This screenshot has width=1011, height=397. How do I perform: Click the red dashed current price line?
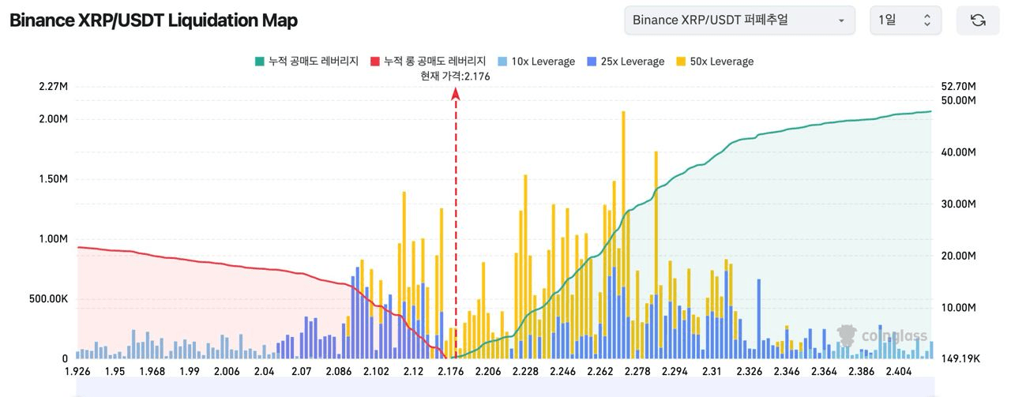tap(456, 237)
